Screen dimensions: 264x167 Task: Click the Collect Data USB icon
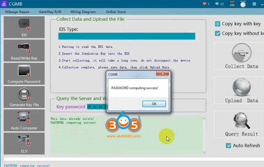pyautogui.click(x=242, y=52)
